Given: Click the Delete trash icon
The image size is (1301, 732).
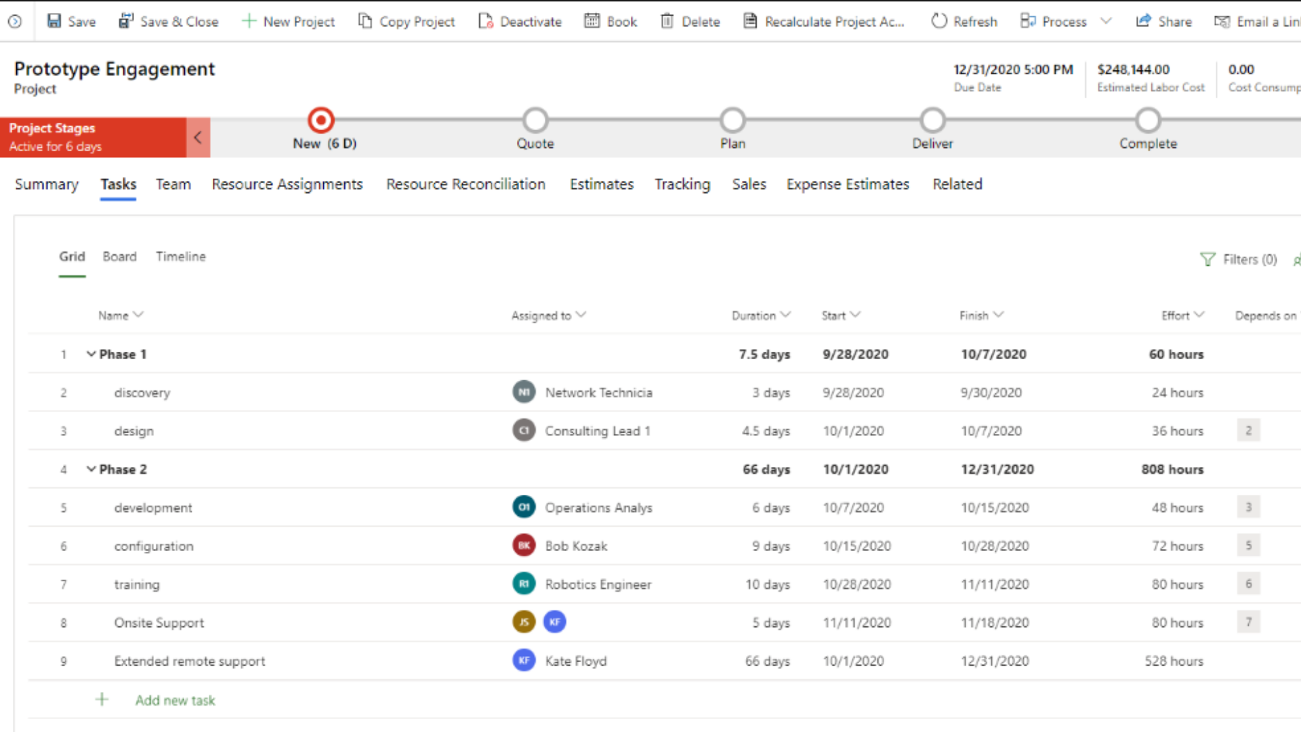Looking at the screenshot, I should [667, 21].
